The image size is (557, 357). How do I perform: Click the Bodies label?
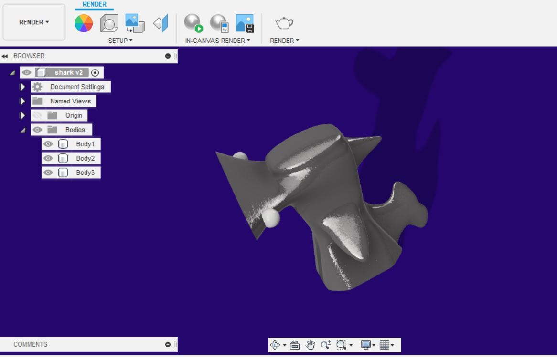pyautogui.click(x=75, y=130)
